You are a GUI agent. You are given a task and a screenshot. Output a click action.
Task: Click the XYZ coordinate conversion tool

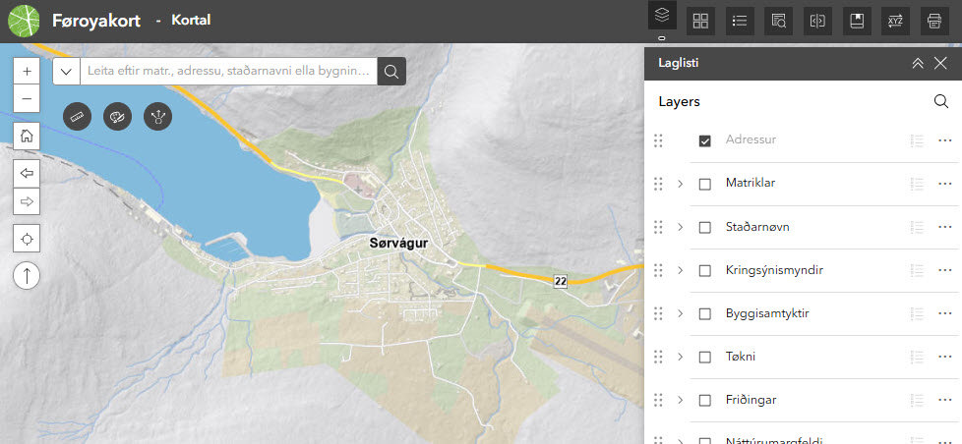(894, 21)
